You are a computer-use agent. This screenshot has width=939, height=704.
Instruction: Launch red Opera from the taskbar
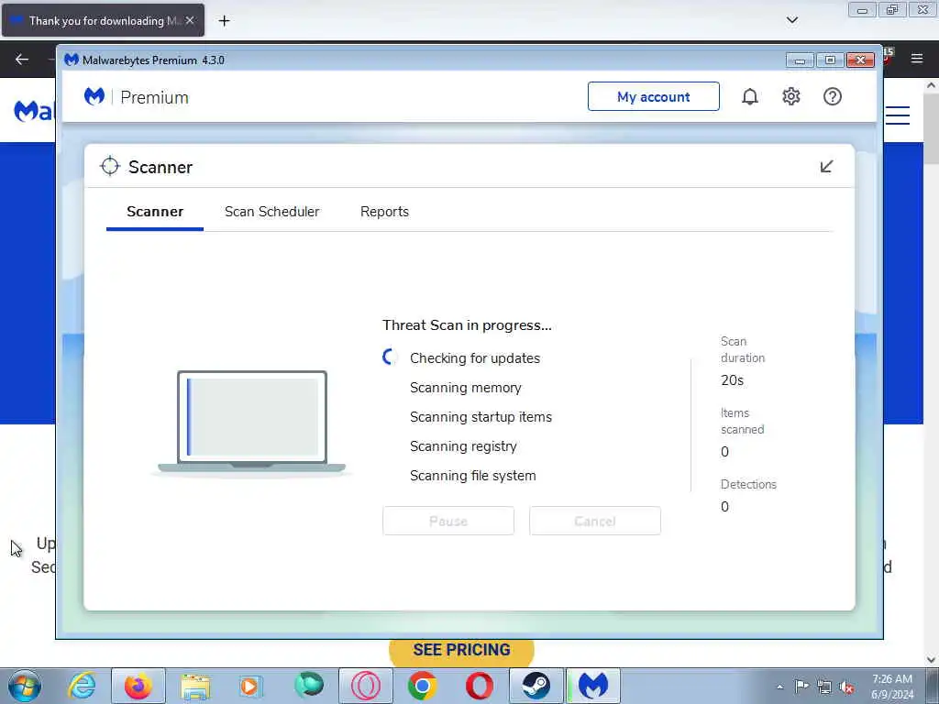[480, 686]
